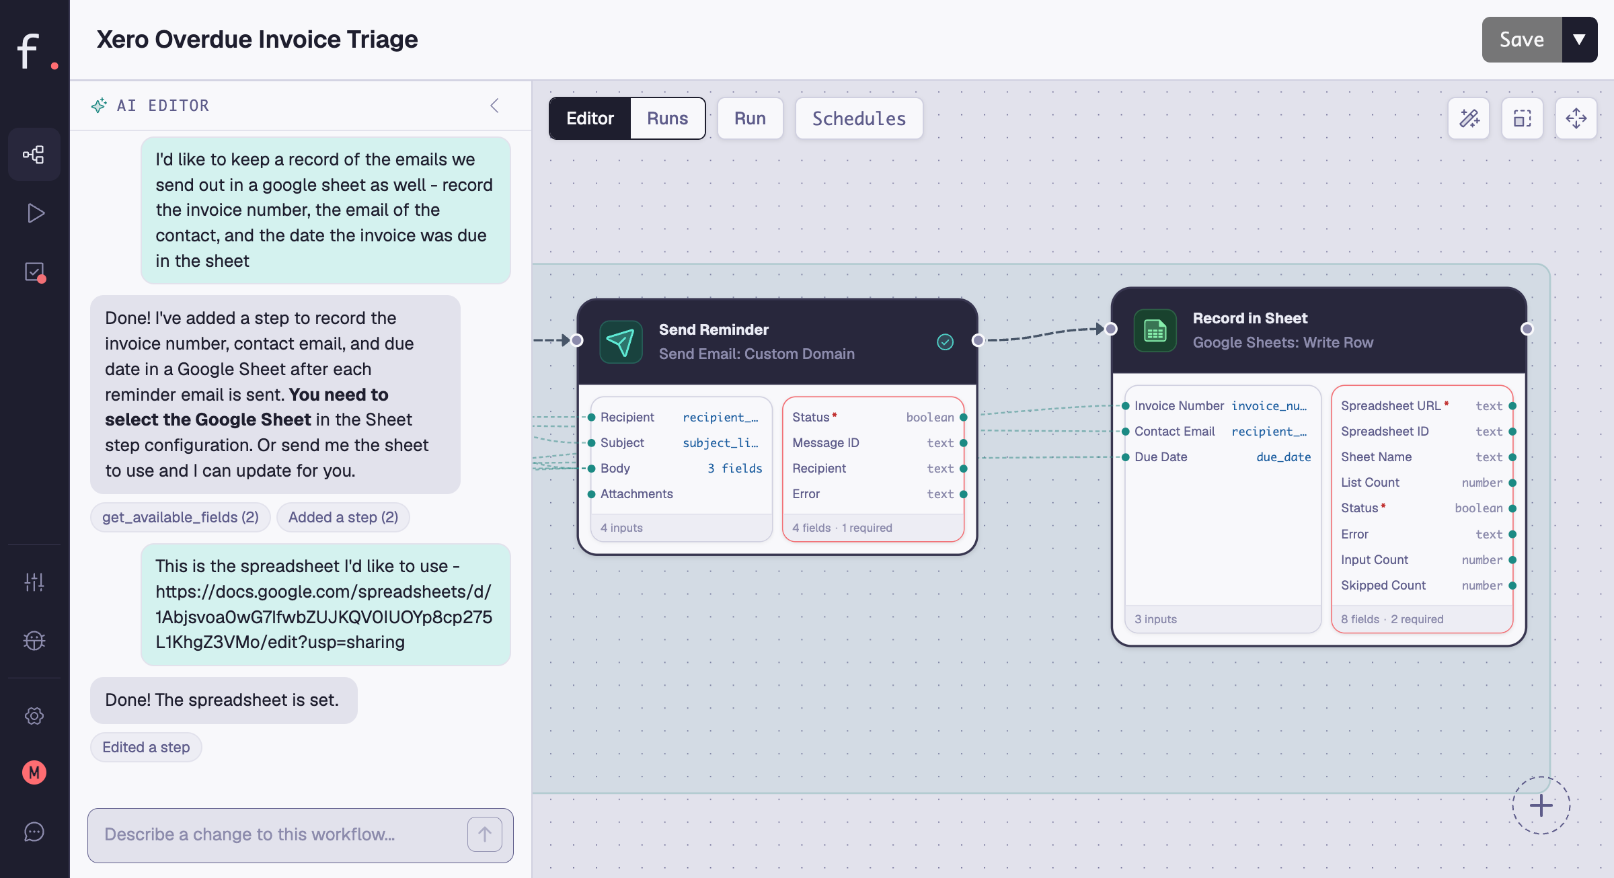The width and height of the screenshot is (1614, 878).
Task: Open the bug debug sidebar icon
Action: (x=34, y=640)
